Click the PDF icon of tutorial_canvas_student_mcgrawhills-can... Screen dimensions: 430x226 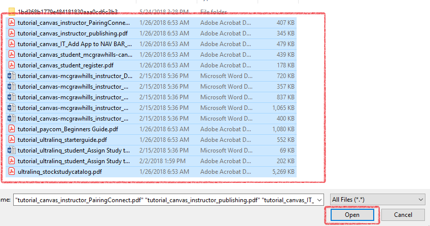click(x=12, y=55)
